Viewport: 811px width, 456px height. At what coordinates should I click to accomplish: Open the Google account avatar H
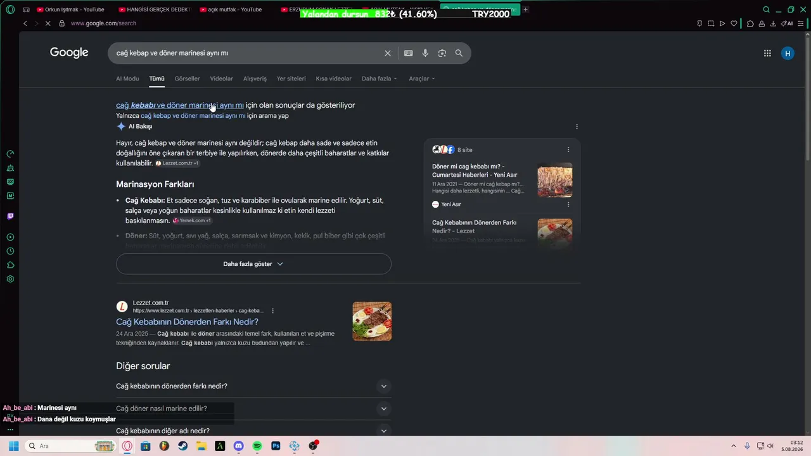coord(788,53)
